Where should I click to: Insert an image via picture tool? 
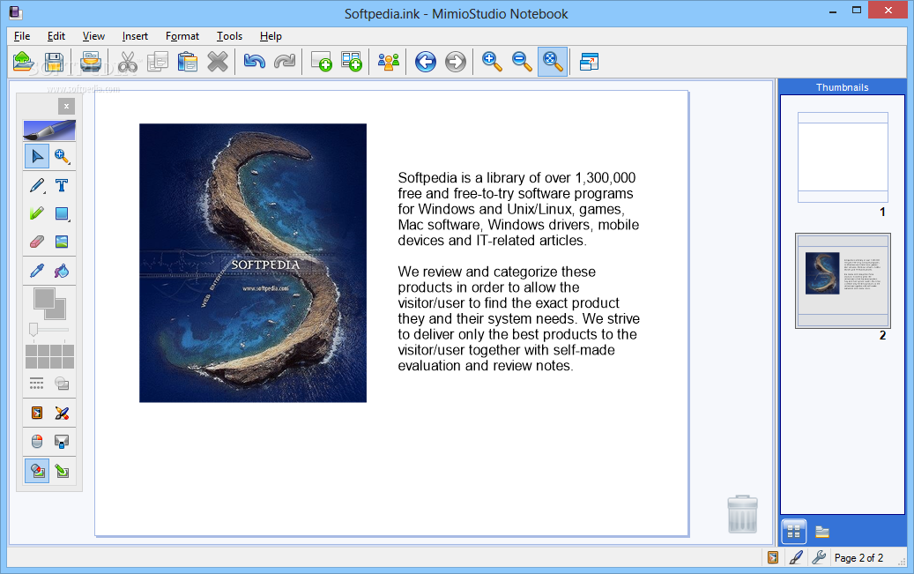[x=62, y=242]
